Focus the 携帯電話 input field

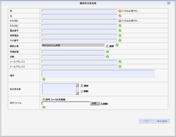pos(79,35)
